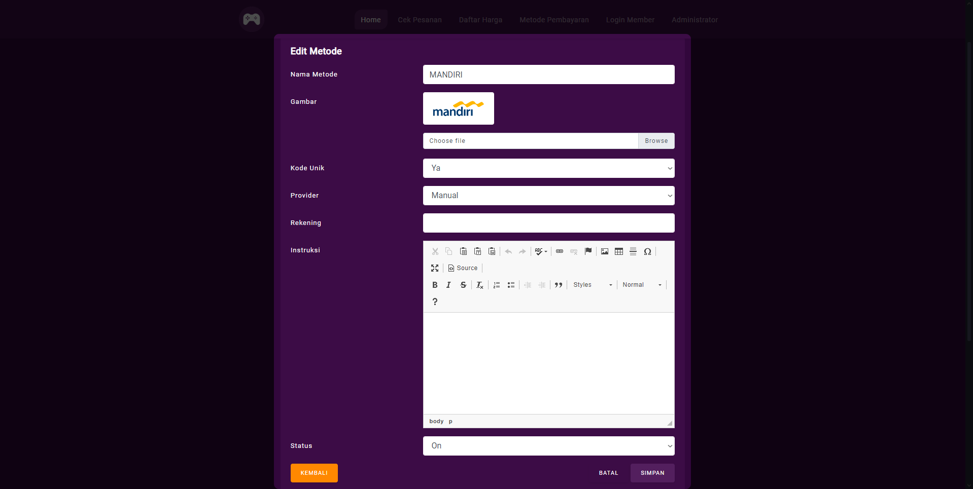Click Remove Format icon
The width and height of the screenshot is (973, 489).
click(x=479, y=285)
